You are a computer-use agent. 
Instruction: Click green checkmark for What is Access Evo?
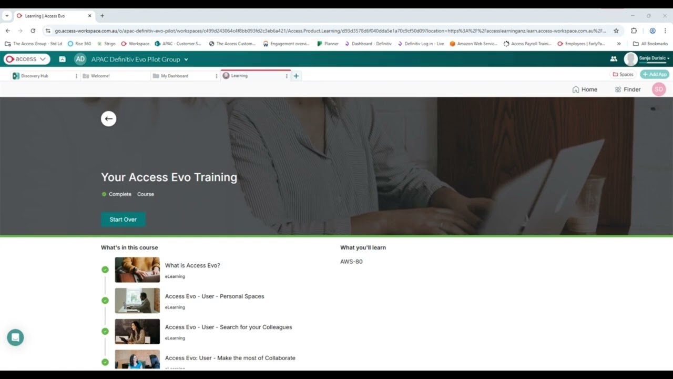pyautogui.click(x=105, y=270)
